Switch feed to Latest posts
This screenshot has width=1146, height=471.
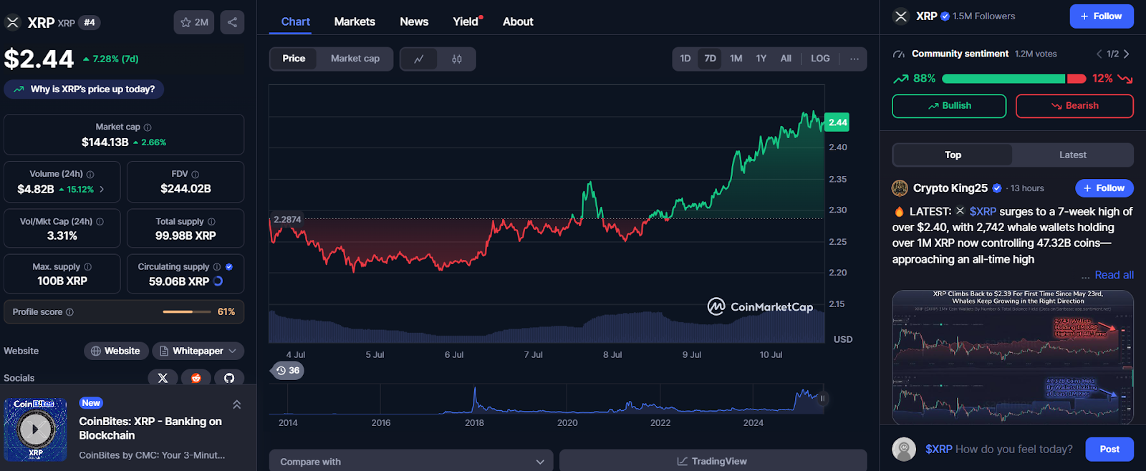1073,155
